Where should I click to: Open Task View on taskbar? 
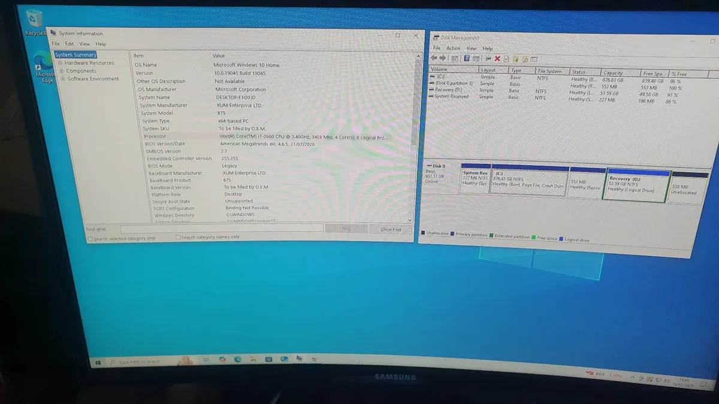(x=206, y=360)
